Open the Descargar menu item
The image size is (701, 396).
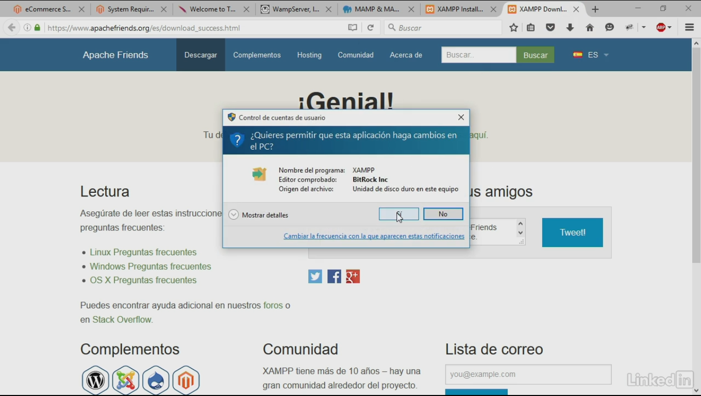coord(201,55)
